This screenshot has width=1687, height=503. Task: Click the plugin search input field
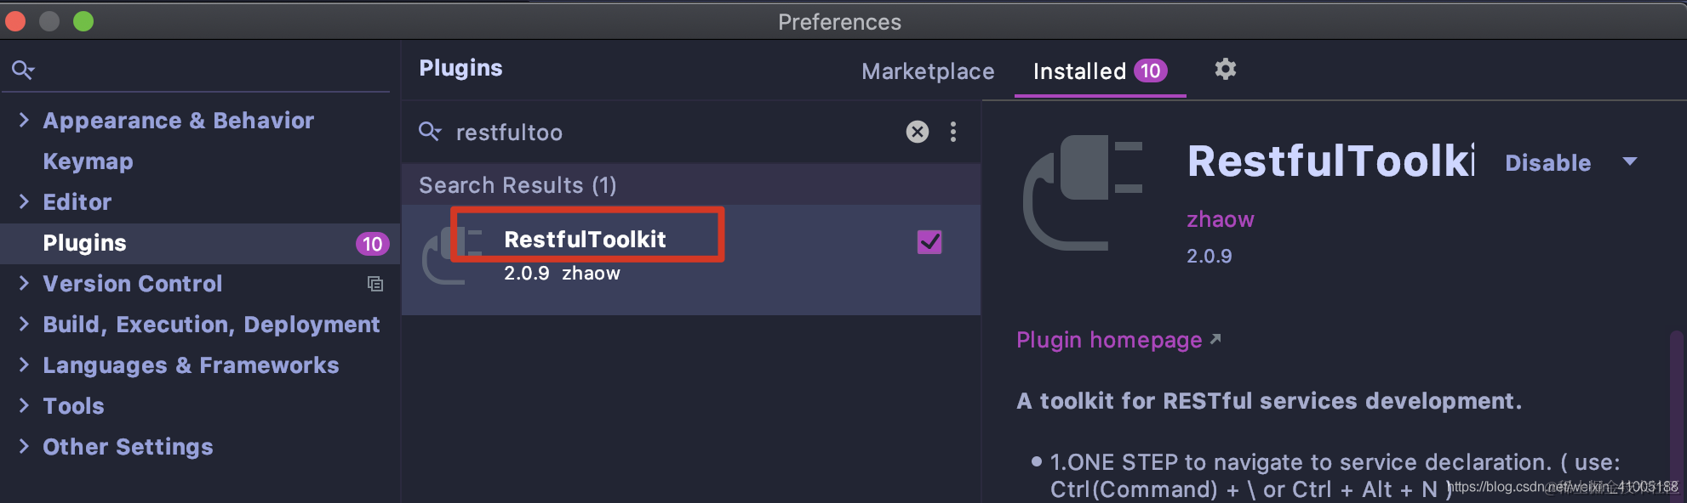pos(672,133)
